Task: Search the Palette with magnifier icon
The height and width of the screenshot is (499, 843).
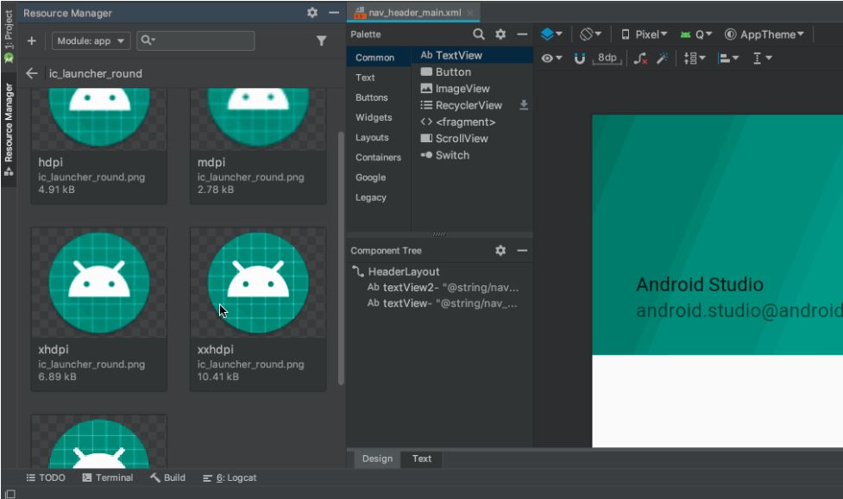Action: pos(479,34)
